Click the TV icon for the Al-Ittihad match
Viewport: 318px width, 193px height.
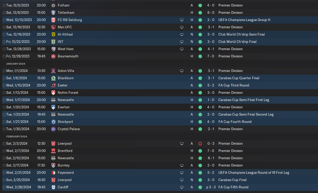coord(182,34)
